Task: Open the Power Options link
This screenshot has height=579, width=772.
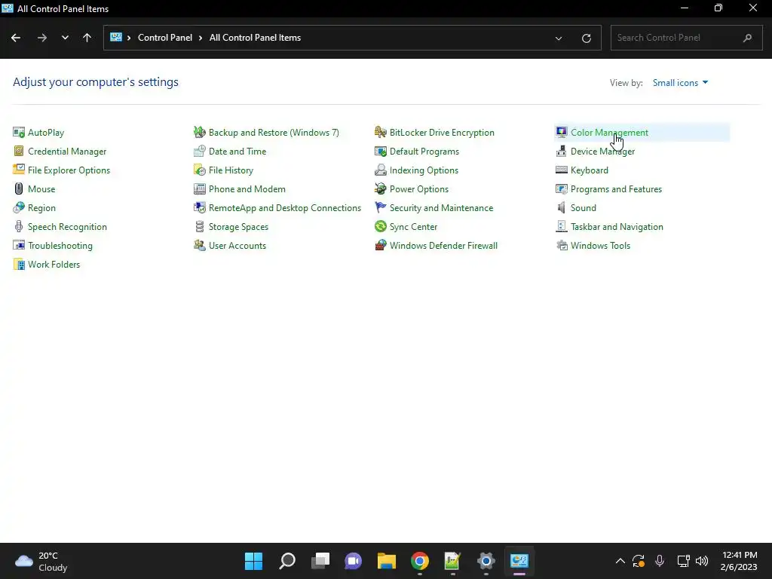Action: [419, 189]
